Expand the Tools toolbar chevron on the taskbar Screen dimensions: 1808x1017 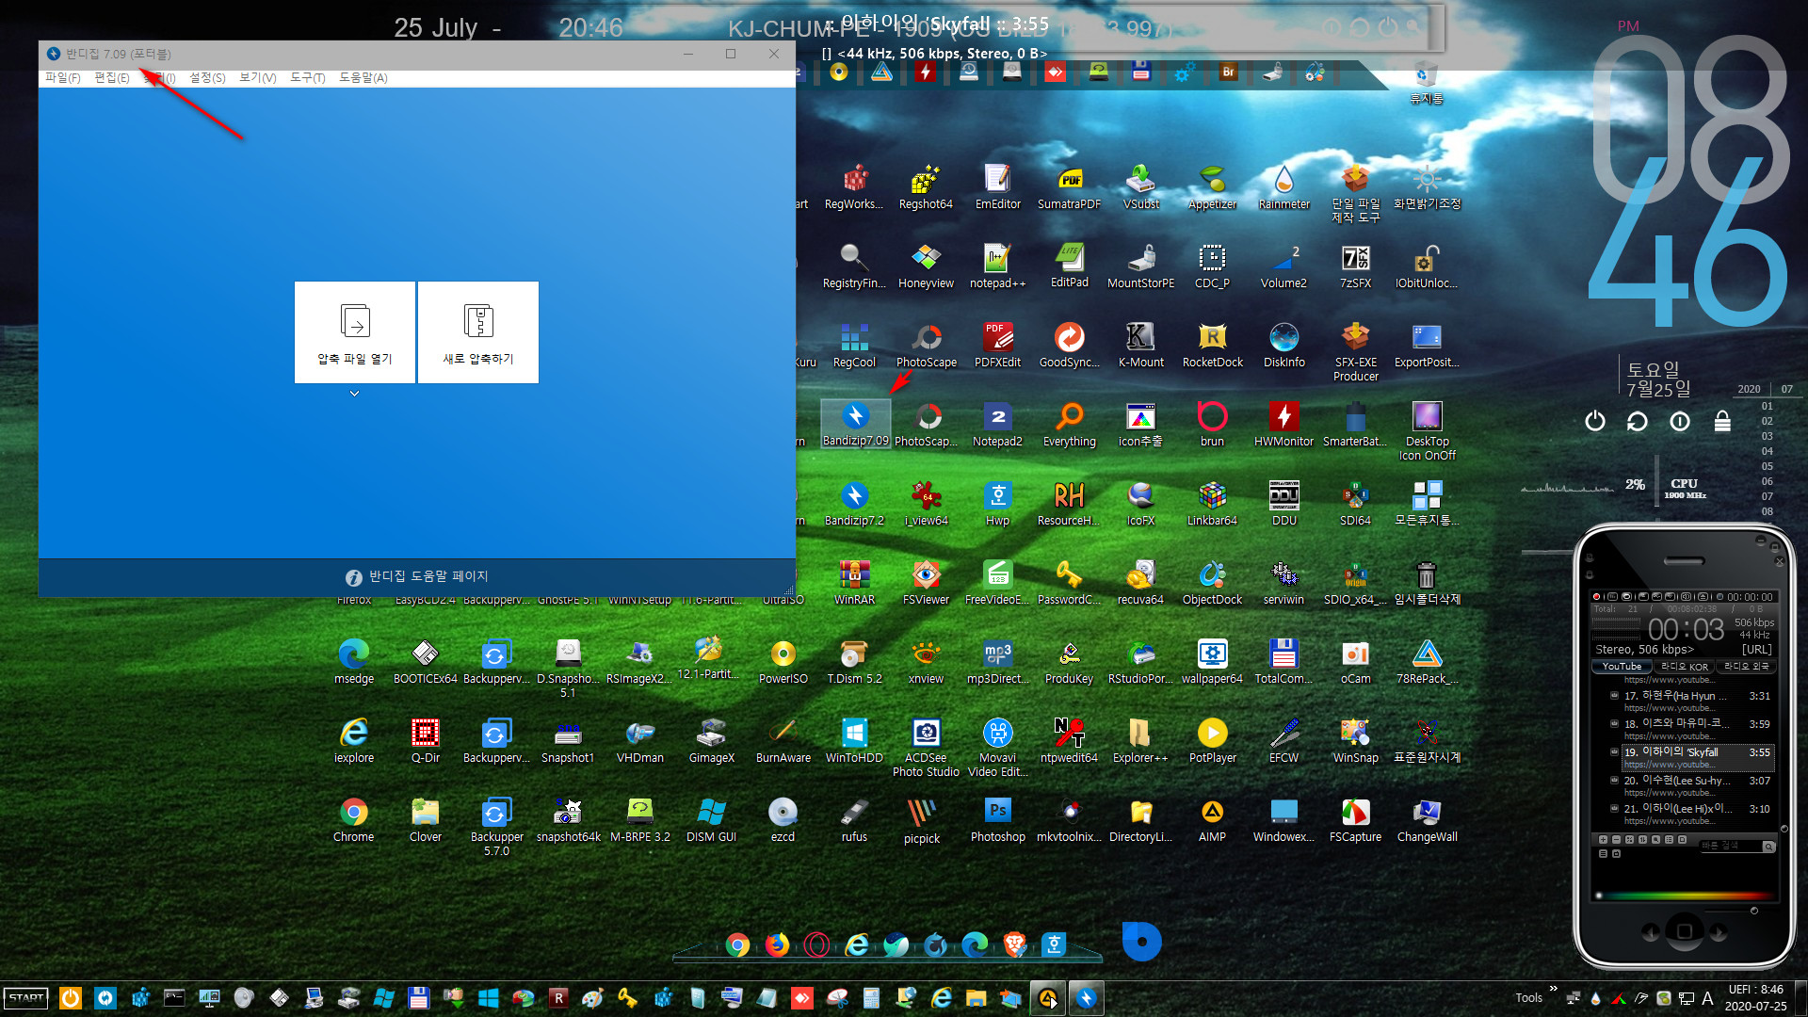tap(1553, 990)
